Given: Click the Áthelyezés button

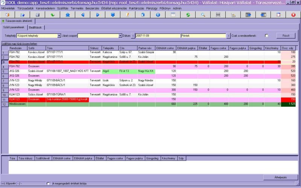Looking at the screenshot, I should pyautogui.click(x=280, y=177).
